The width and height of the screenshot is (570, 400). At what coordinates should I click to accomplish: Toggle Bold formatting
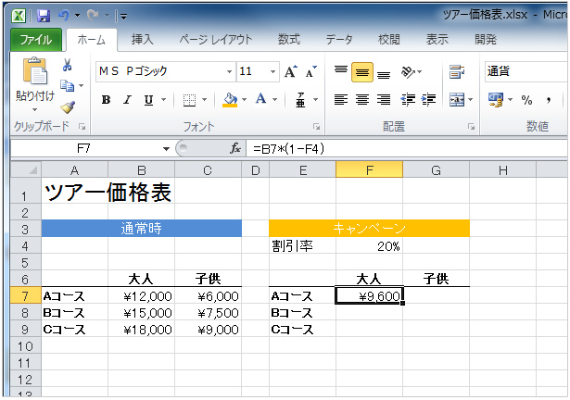point(106,100)
